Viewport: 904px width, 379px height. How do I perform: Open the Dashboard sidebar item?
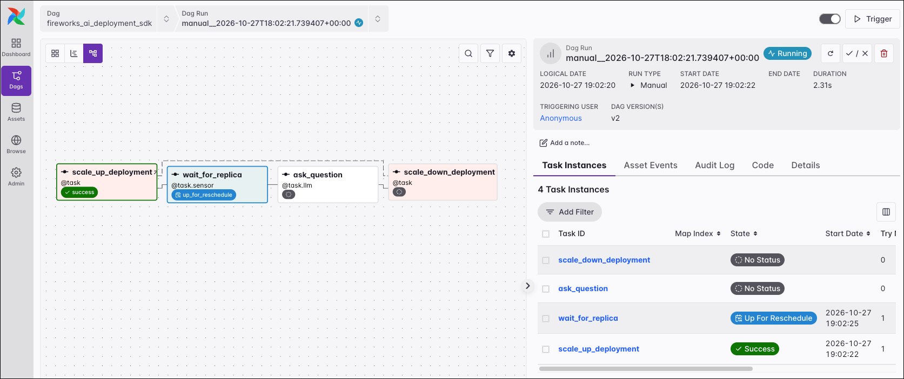[x=16, y=47]
